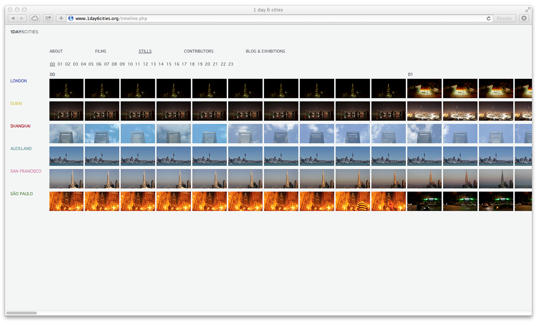Select the SAN FRANCISCO city link

click(26, 171)
